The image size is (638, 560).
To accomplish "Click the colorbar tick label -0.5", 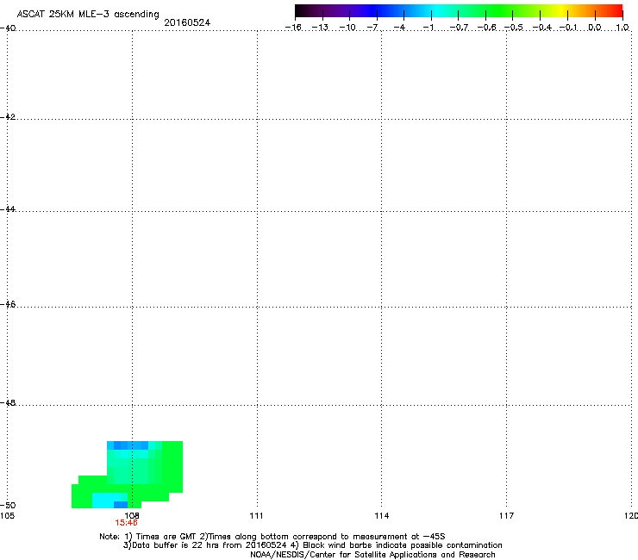I will coord(514,28).
